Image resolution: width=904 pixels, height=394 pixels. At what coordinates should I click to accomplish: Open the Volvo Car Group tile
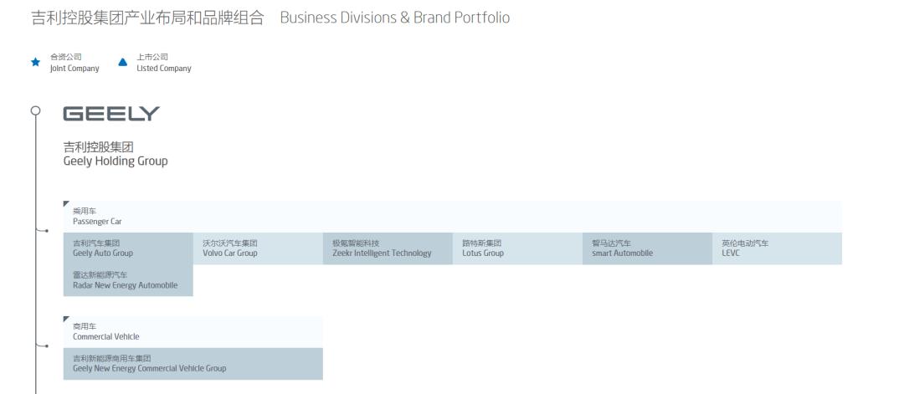tap(258, 248)
